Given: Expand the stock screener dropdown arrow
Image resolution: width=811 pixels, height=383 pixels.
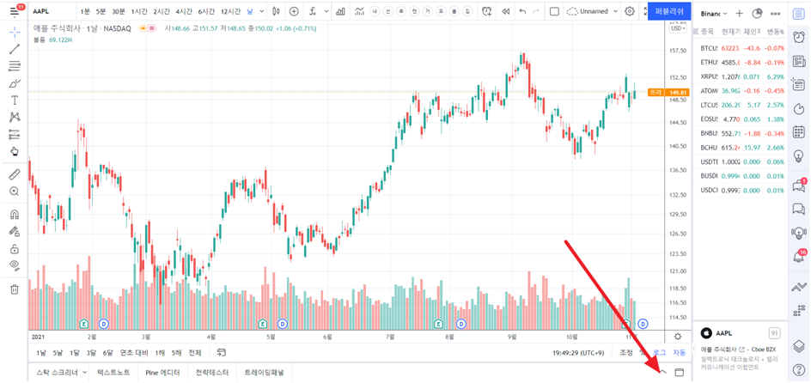Looking at the screenshot, I should pyautogui.click(x=85, y=373).
